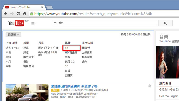The image size is (179, 101).
Task: Sort results by 關聯性
Action: pos(86,48)
